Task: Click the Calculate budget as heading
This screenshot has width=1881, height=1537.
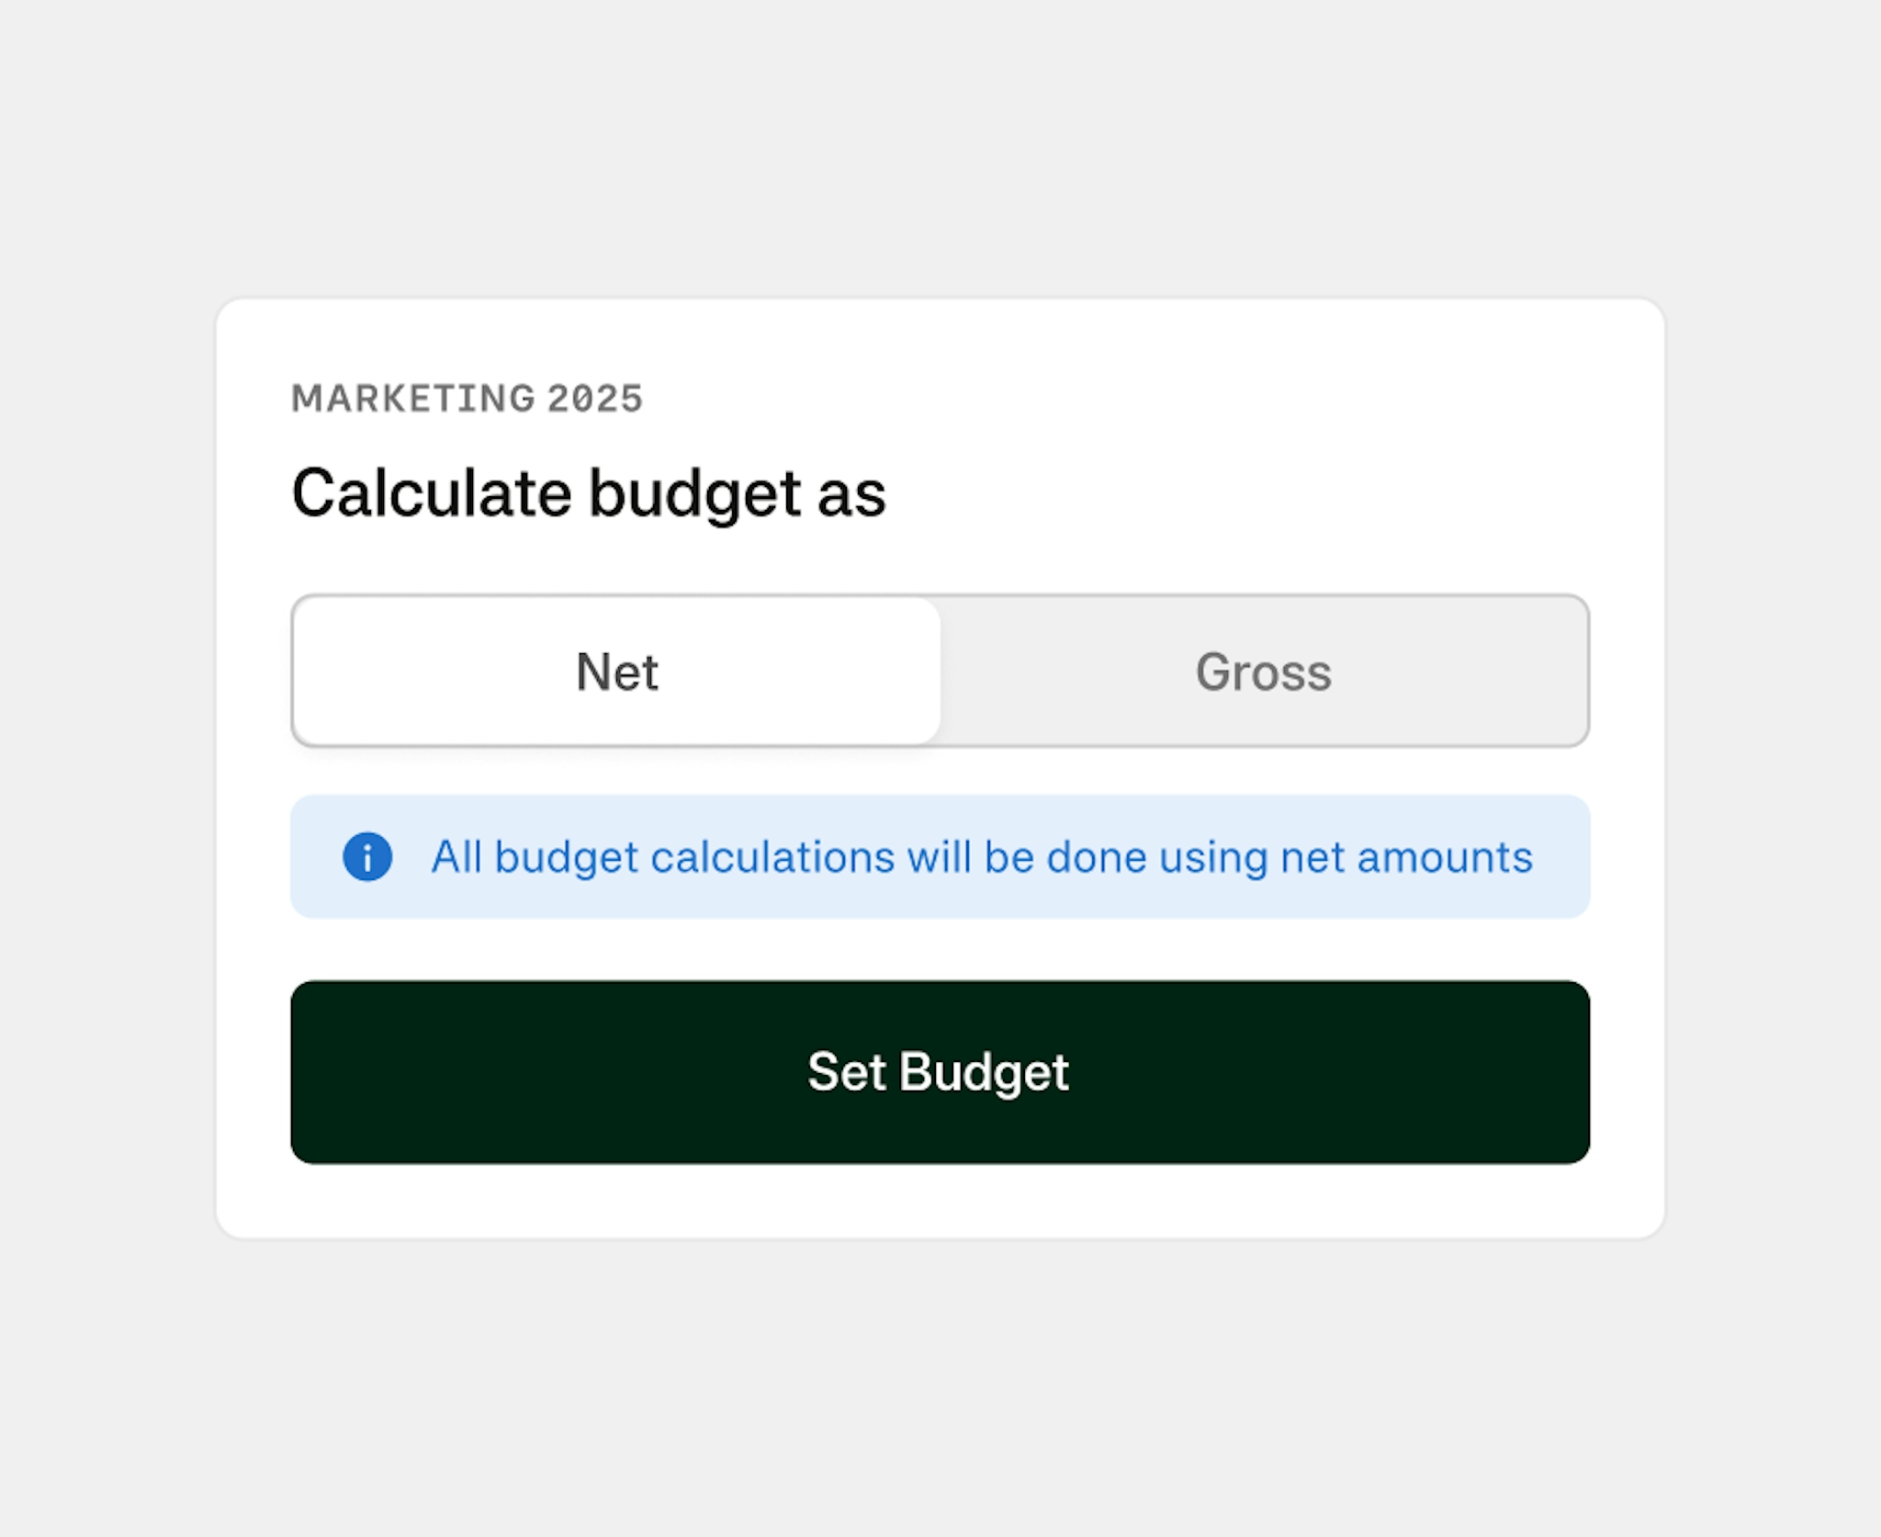Action: tap(589, 494)
